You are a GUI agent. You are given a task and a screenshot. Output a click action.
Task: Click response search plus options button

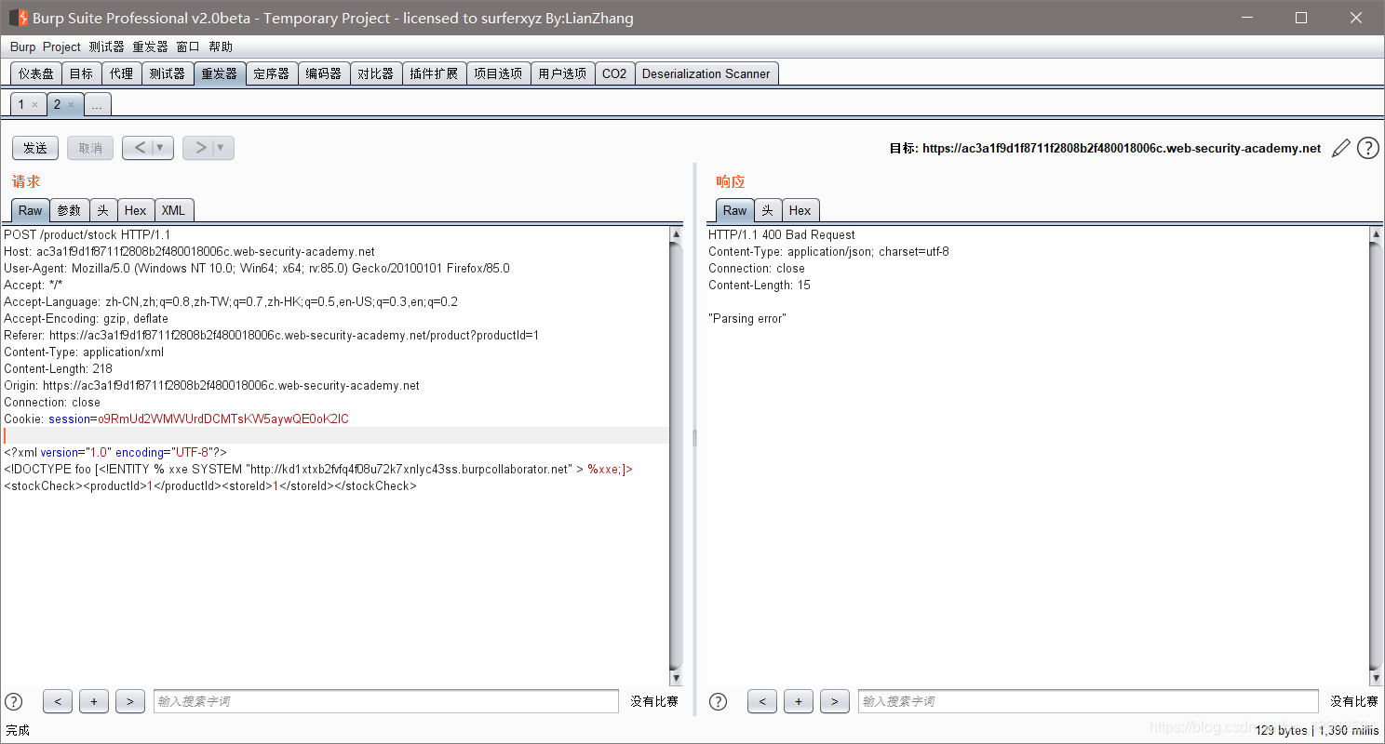(798, 701)
